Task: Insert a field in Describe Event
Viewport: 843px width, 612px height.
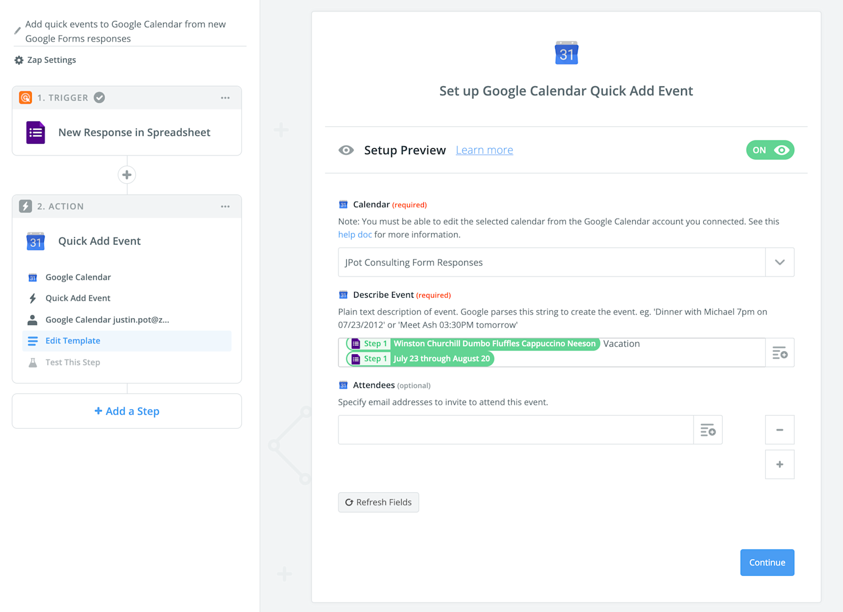Action: [780, 352]
